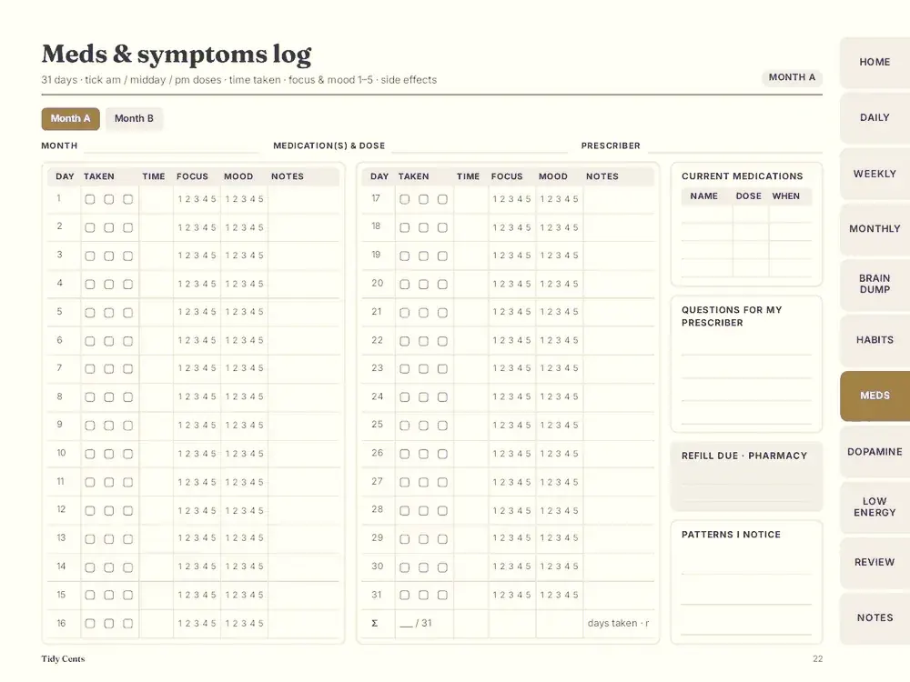Viewport: 910px width, 682px height.
Task: Select mood rating 1 on day 17
Action: click(542, 199)
